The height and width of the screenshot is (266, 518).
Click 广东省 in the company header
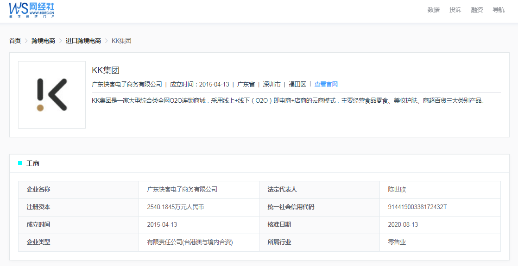[x=246, y=85]
